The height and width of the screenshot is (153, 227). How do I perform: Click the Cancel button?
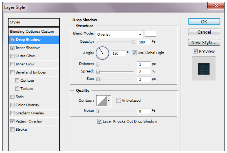click(204, 32)
